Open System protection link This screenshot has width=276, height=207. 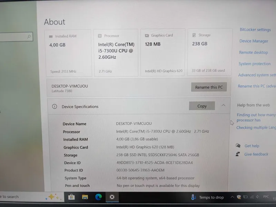(255, 64)
